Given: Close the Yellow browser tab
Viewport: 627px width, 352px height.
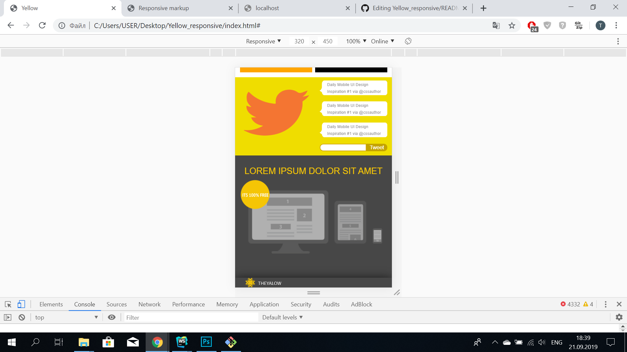Looking at the screenshot, I should [x=114, y=8].
